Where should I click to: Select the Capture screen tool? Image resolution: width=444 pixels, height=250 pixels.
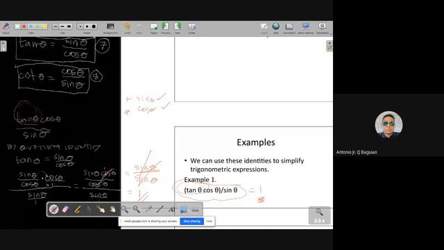click(x=183, y=209)
